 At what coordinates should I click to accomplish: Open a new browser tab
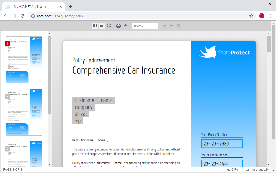[x=70, y=6]
